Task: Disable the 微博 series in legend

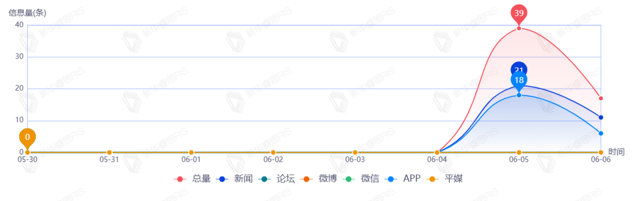Action: point(319,179)
